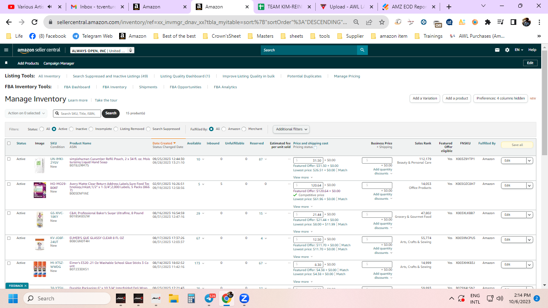
Task: Select the All status radio button
Action: click(42, 129)
